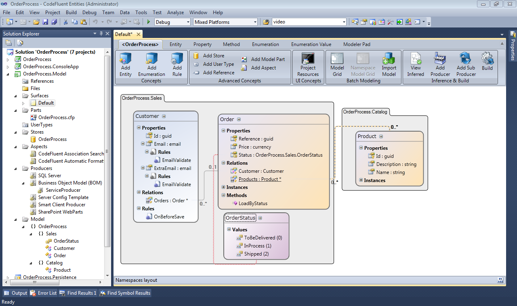Click the Properties icon in Solution Explorer toolbar
The height and width of the screenshot is (306, 517).
point(8,42)
